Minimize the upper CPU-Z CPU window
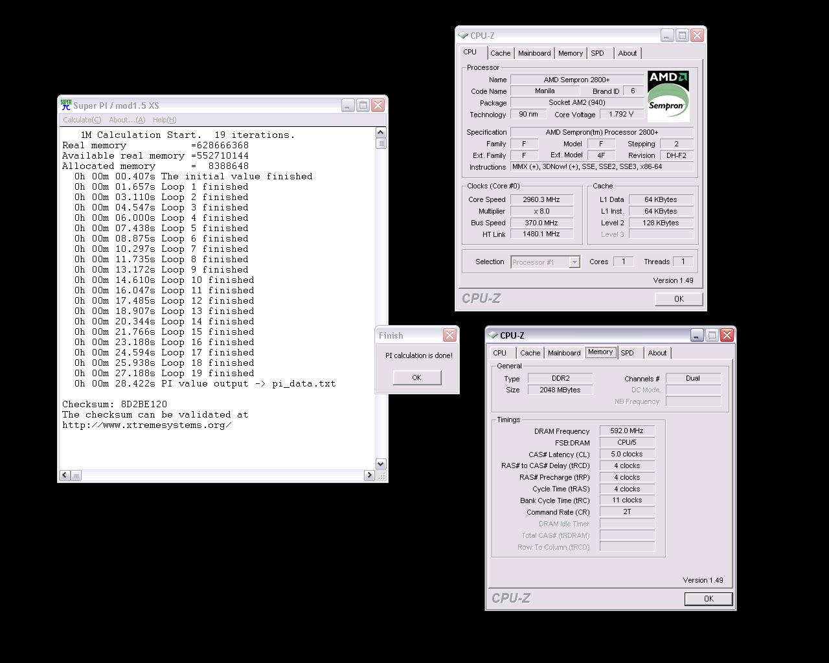Viewport: 829px width, 663px height. coord(667,36)
